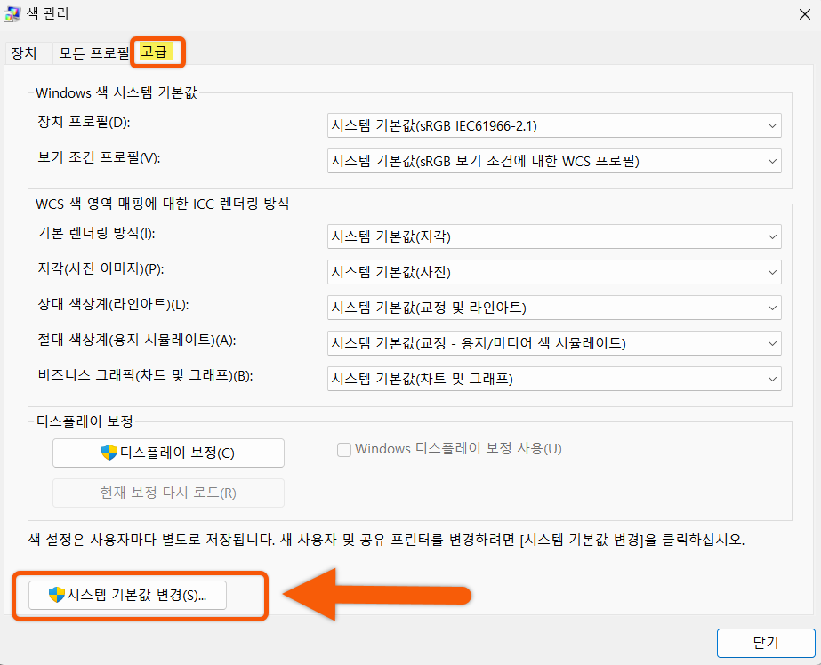Click the shield icon on 디스플레이 보정 button

pyautogui.click(x=107, y=453)
